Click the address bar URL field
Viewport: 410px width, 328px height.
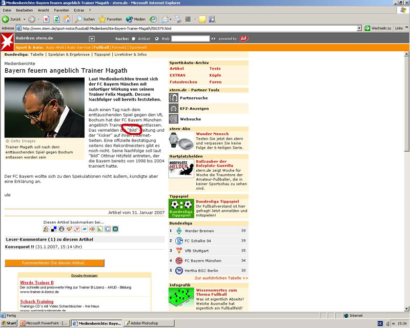187,28
